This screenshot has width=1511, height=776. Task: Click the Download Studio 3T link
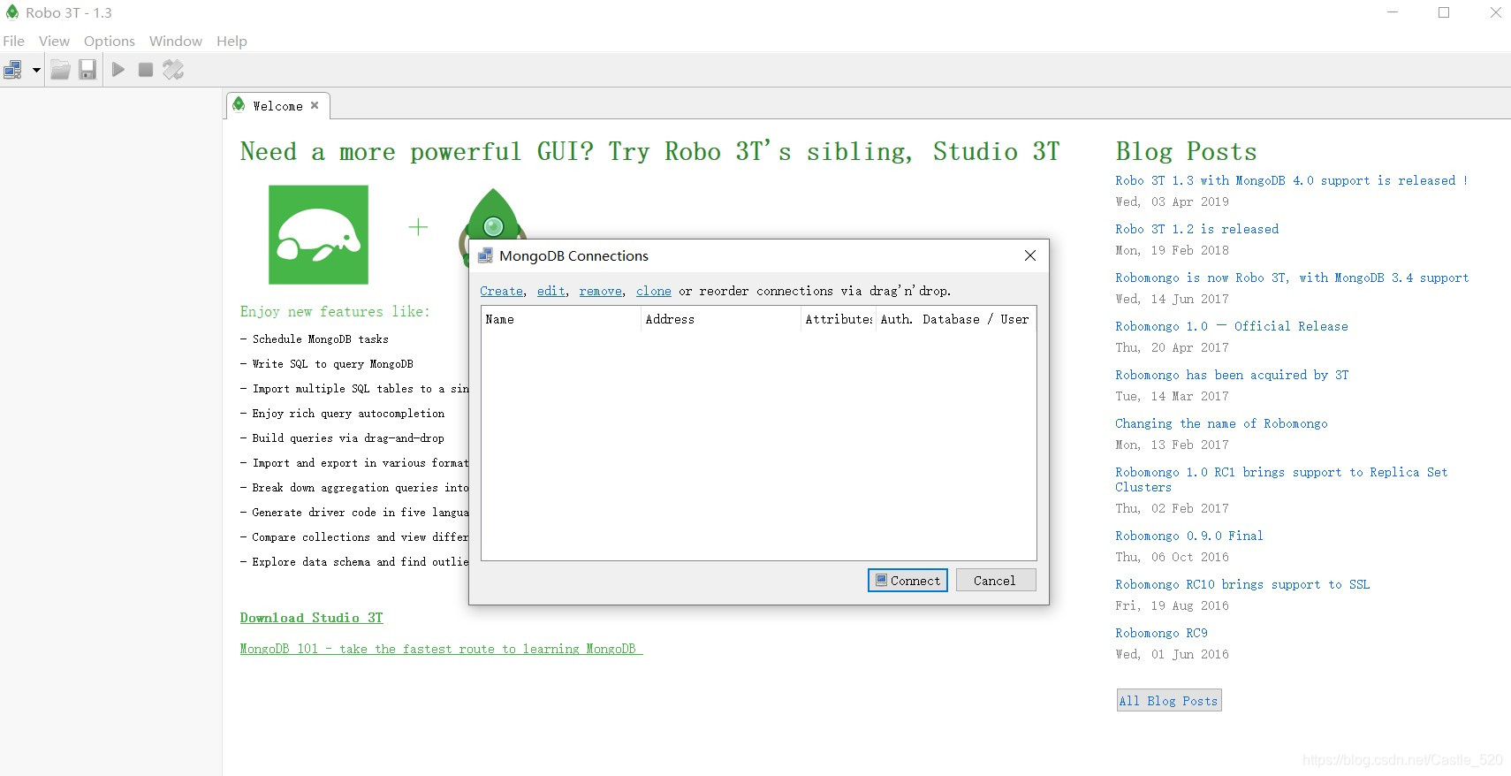[x=311, y=618]
